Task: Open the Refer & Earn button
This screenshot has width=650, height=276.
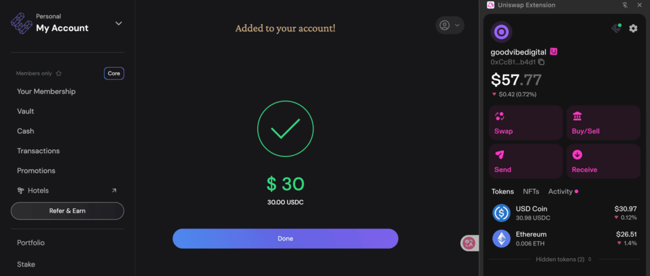Action: pyautogui.click(x=67, y=211)
